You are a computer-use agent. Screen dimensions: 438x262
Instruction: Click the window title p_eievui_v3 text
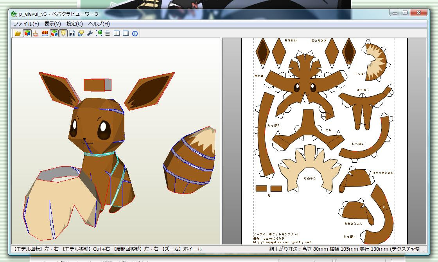pyautogui.click(x=33, y=14)
